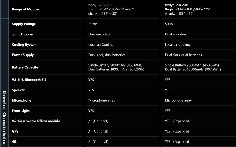Select the Battery Capacity heading
236x147 pixels.
(x=25, y=67)
